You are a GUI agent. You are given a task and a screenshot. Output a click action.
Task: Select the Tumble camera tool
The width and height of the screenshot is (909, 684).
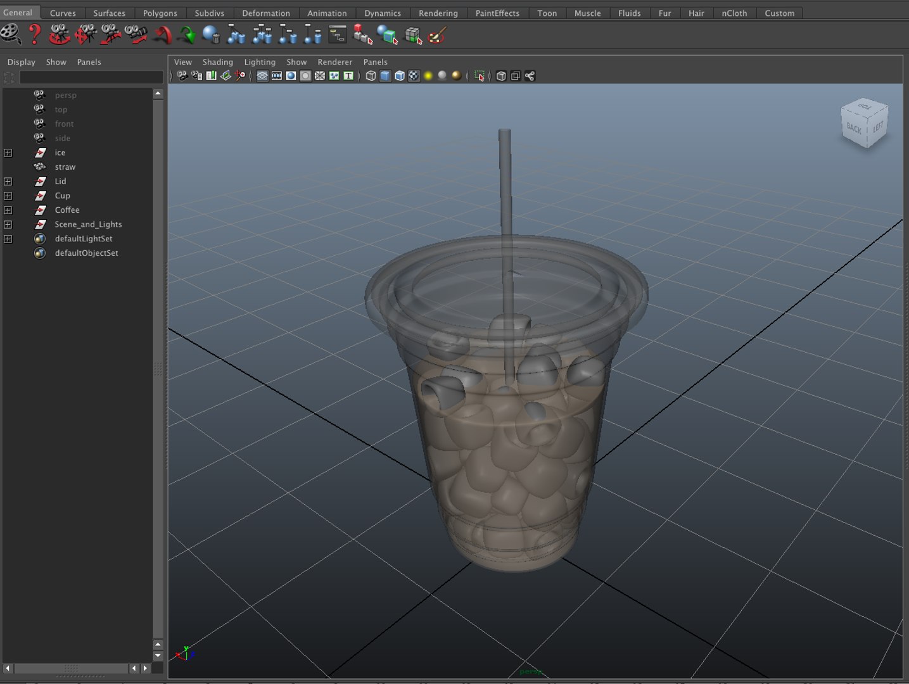pyautogui.click(x=60, y=34)
